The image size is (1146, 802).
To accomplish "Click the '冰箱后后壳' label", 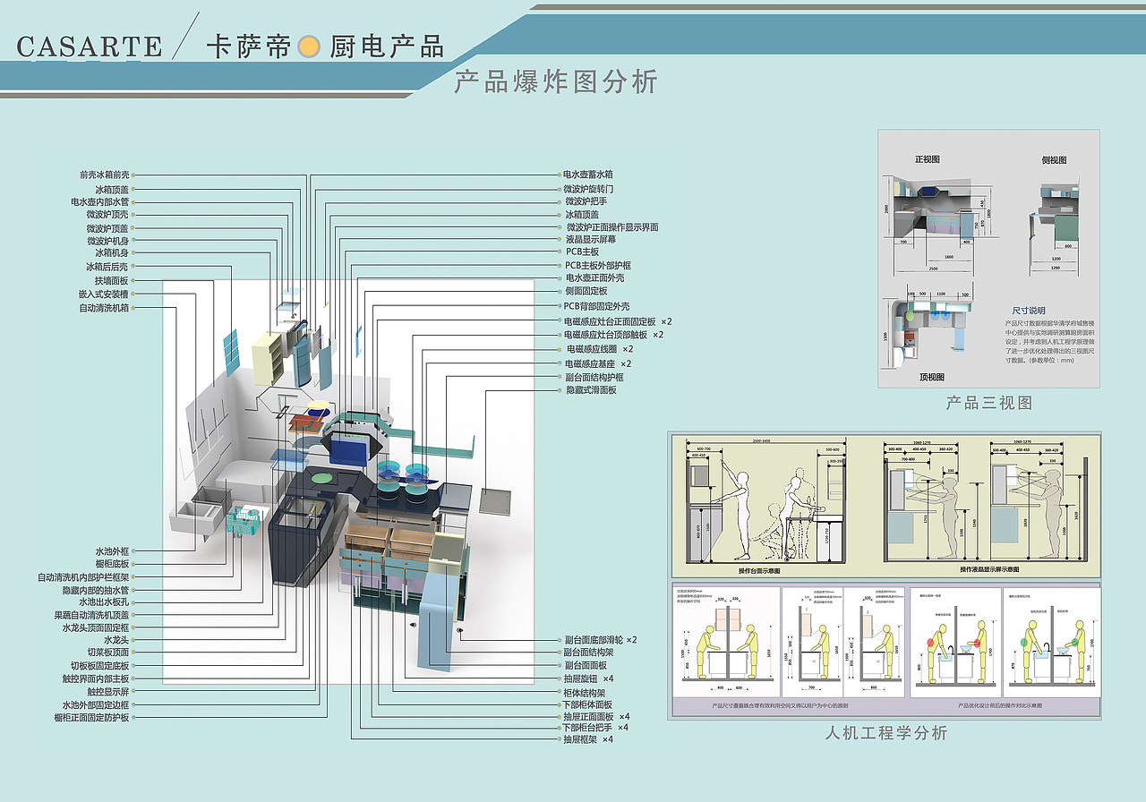I will coord(108,267).
